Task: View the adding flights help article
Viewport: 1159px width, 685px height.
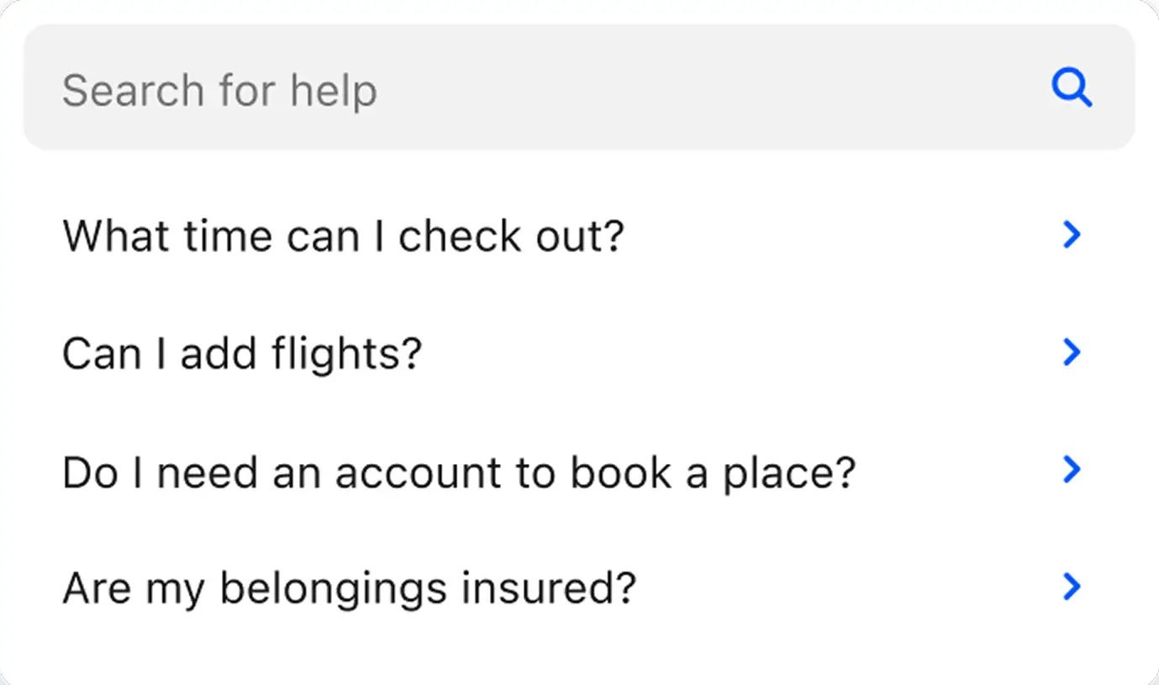Action: pyautogui.click(x=579, y=353)
